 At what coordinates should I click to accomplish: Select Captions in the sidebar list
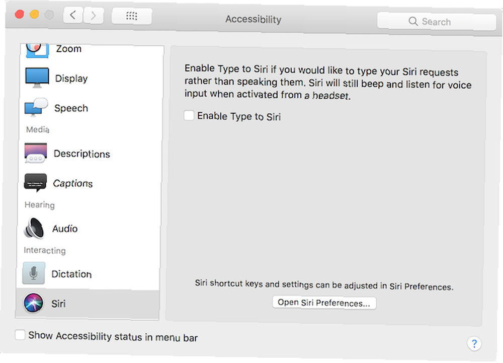(x=89, y=183)
